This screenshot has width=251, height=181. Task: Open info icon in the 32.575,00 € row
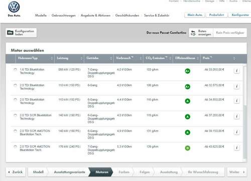pos(236,86)
